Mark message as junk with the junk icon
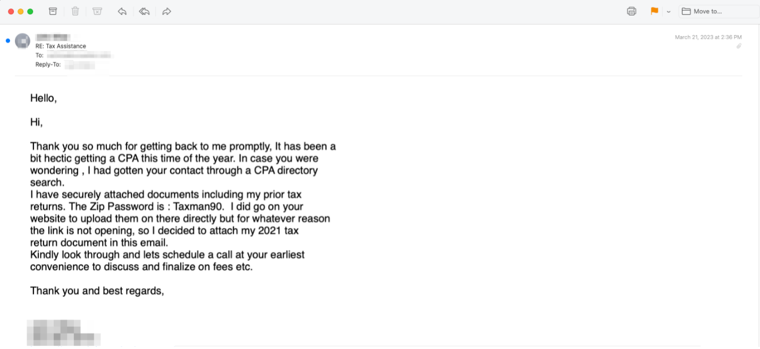Screen dimensions: 760x349 click(97, 11)
